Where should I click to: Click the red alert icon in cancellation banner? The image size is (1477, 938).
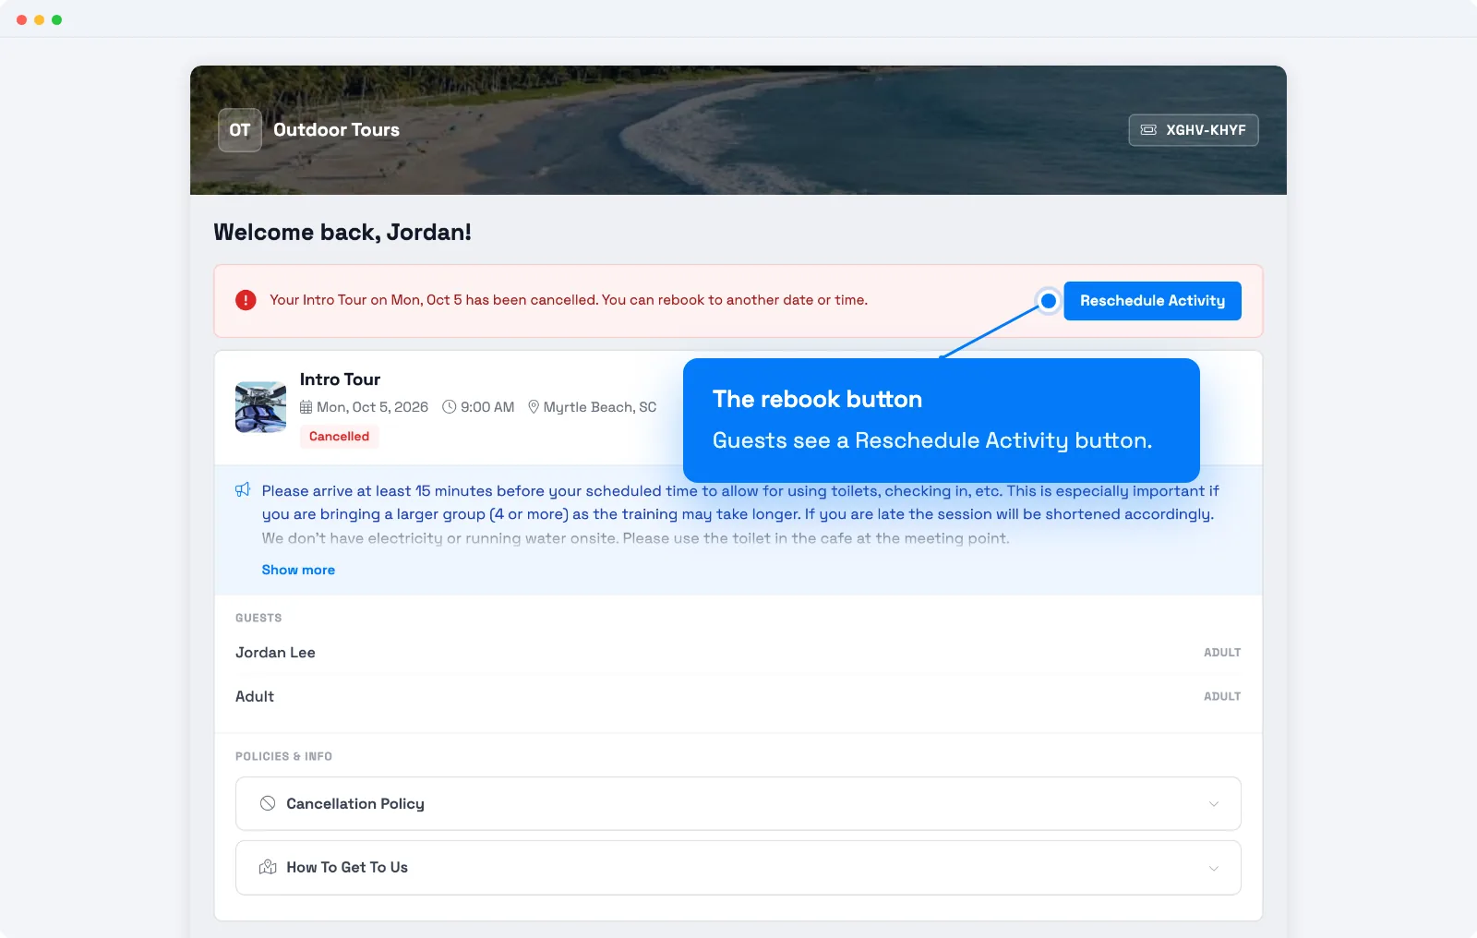(246, 300)
